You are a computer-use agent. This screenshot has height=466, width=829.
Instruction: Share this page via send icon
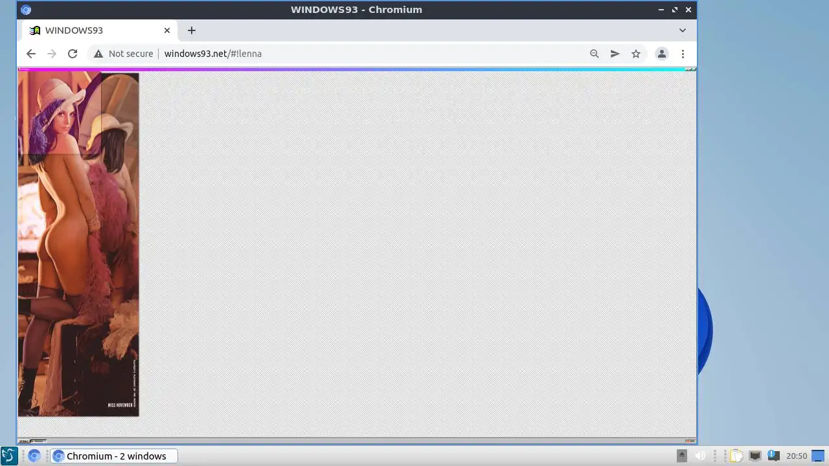pyautogui.click(x=615, y=54)
